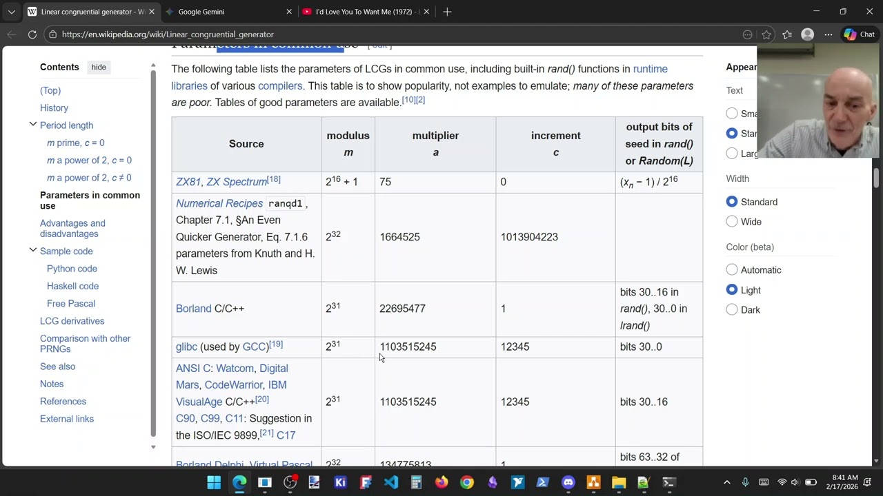The width and height of the screenshot is (883, 496).
Task: Select the Automatic color radio button
Action: [x=732, y=270]
